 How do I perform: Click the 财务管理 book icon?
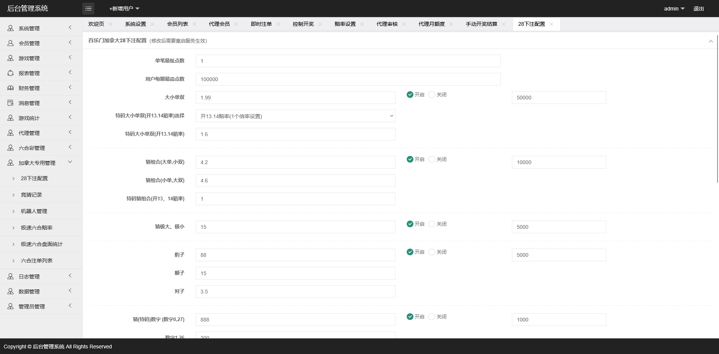tap(10, 88)
